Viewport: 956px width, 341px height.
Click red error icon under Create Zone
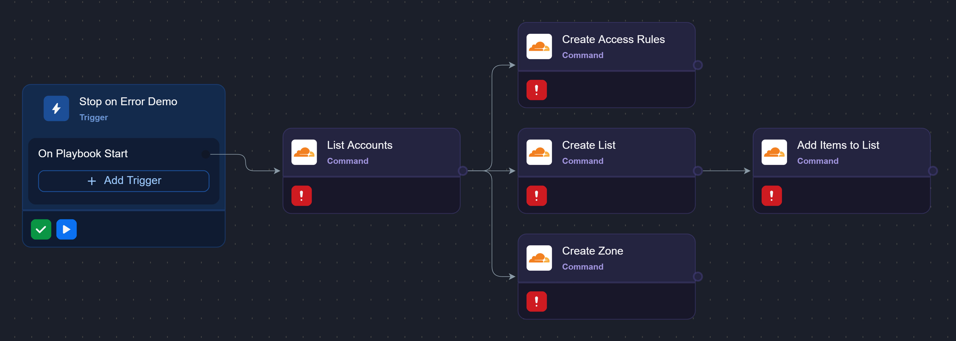click(536, 301)
